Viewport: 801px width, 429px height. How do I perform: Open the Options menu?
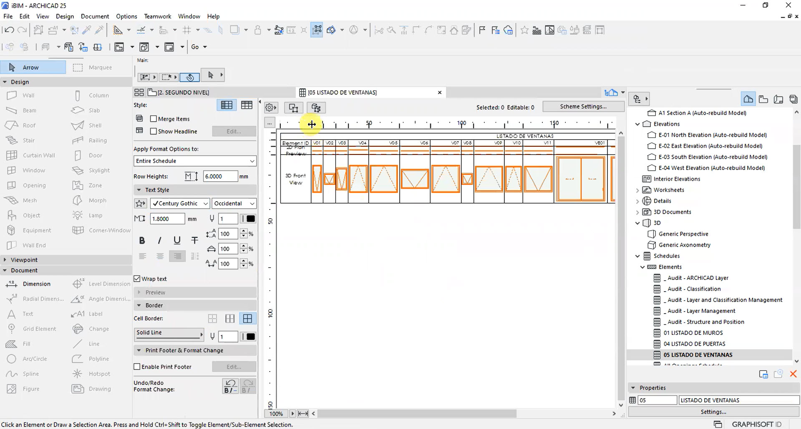tap(126, 16)
